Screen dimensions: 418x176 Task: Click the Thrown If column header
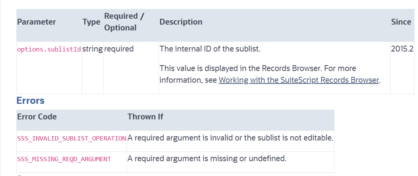pos(145,117)
